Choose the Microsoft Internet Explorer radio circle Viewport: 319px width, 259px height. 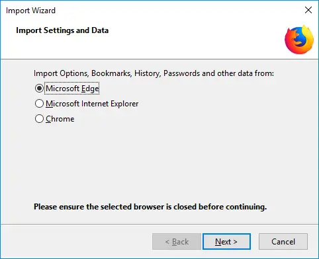(39, 104)
